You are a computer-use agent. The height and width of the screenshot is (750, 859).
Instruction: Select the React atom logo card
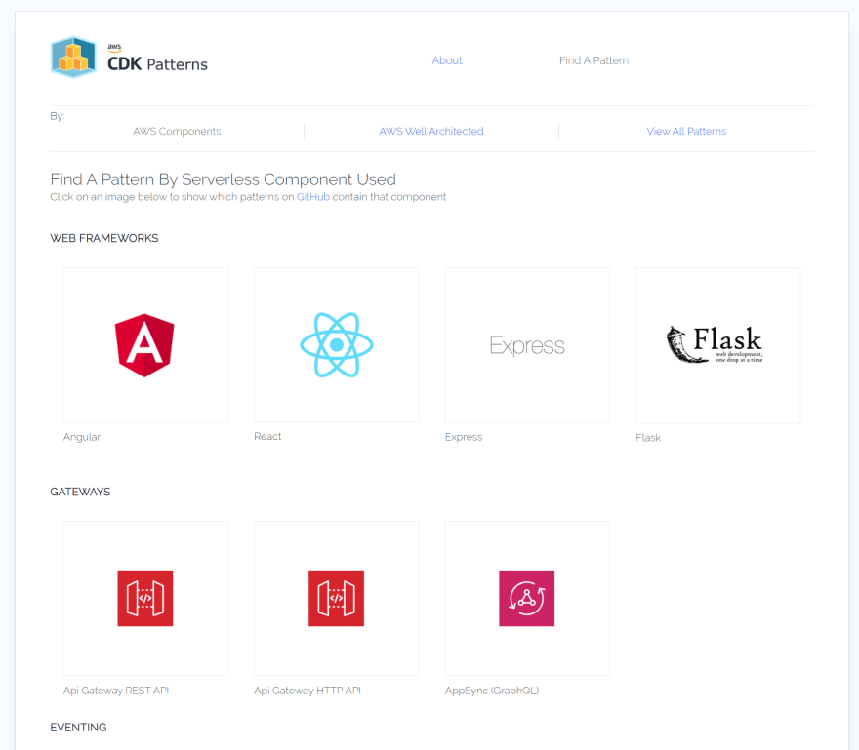337,345
